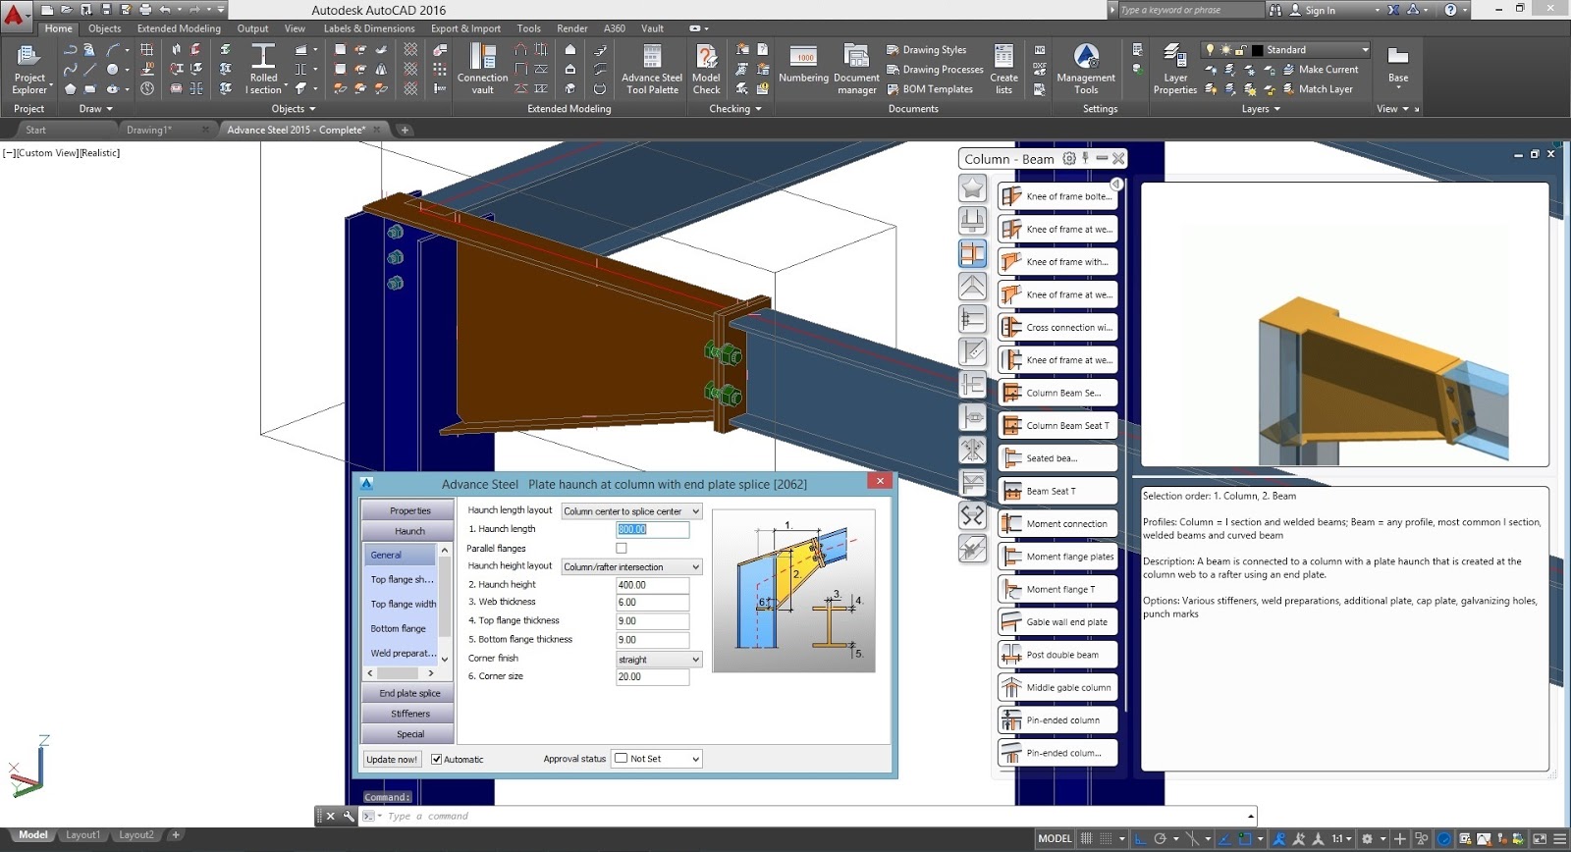The width and height of the screenshot is (1571, 852).
Task: Open BOM Templates
Action: (x=930, y=89)
